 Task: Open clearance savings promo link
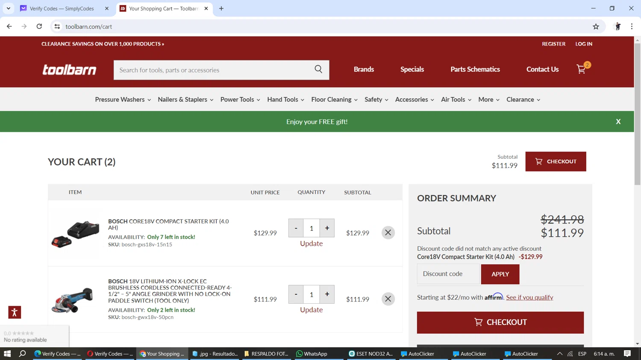click(103, 44)
